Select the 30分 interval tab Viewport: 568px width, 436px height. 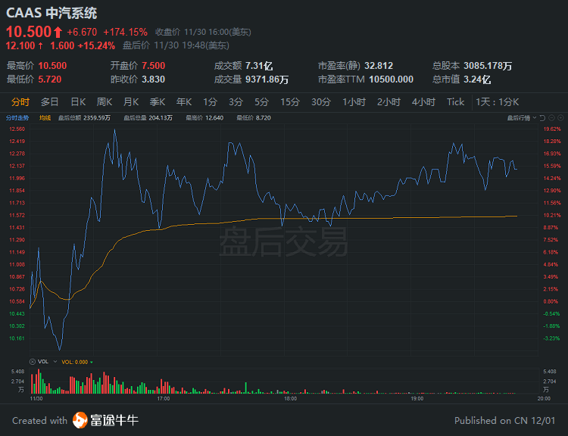point(320,102)
